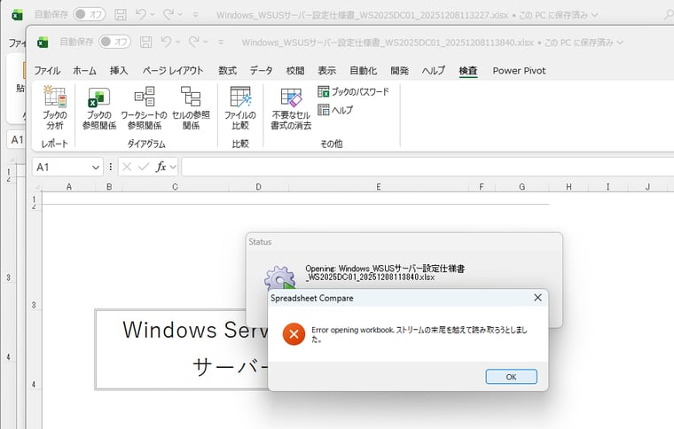The height and width of the screenshot is (429, 674).
Task: Click Redo arrow in front window
Action: tap(194, 42)
